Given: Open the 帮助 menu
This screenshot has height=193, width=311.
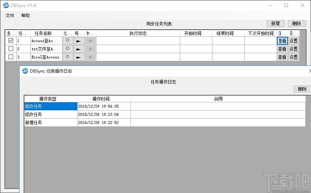Looking at the screenshot, I should pyautogui.click(x=26, y=16).
